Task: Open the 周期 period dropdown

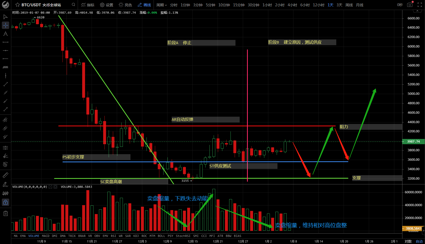Action: 161,5
